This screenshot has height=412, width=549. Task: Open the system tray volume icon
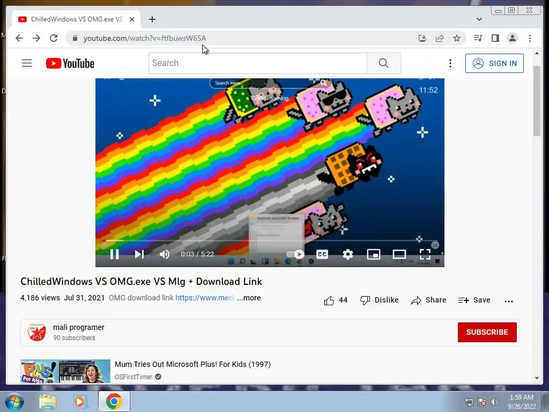(494, 401)
